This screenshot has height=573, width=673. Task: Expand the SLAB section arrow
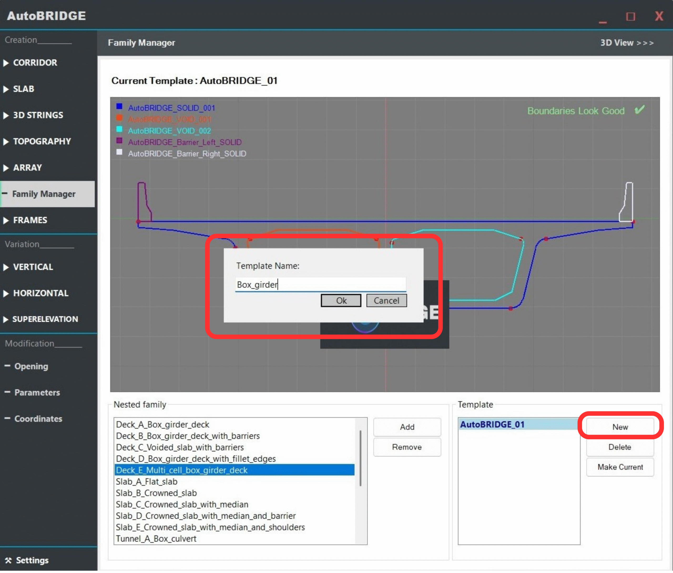(x=6, y=89)
